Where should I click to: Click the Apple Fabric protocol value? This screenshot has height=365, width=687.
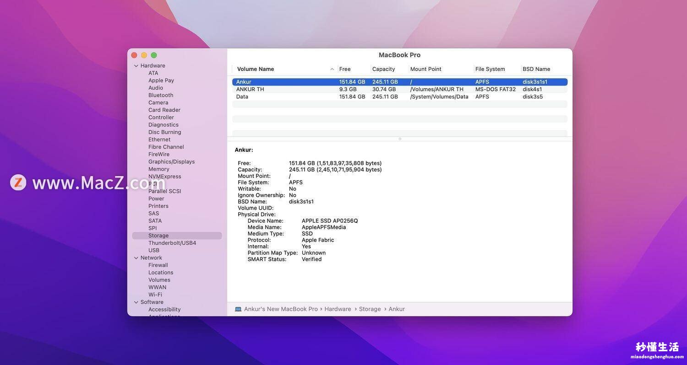(318, 240)
